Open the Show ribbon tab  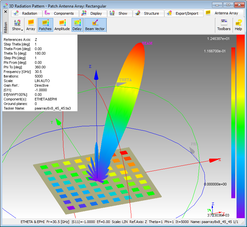120,13
